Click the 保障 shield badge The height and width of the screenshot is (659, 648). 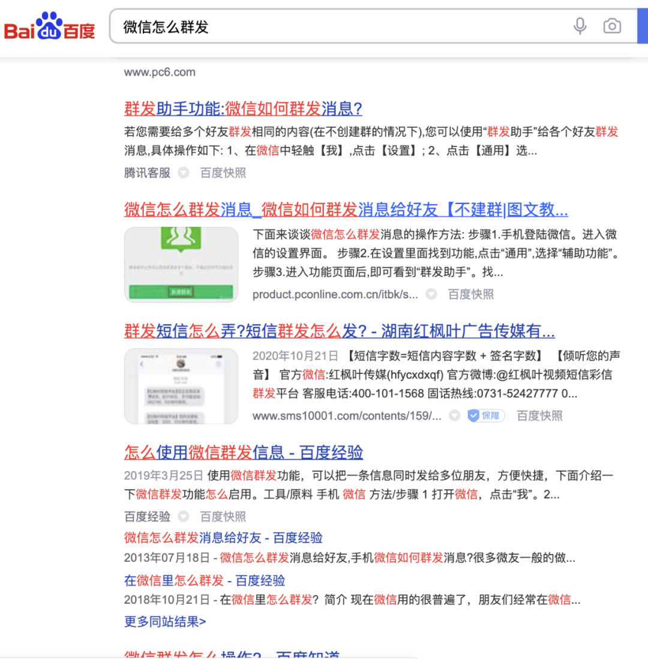486,416
